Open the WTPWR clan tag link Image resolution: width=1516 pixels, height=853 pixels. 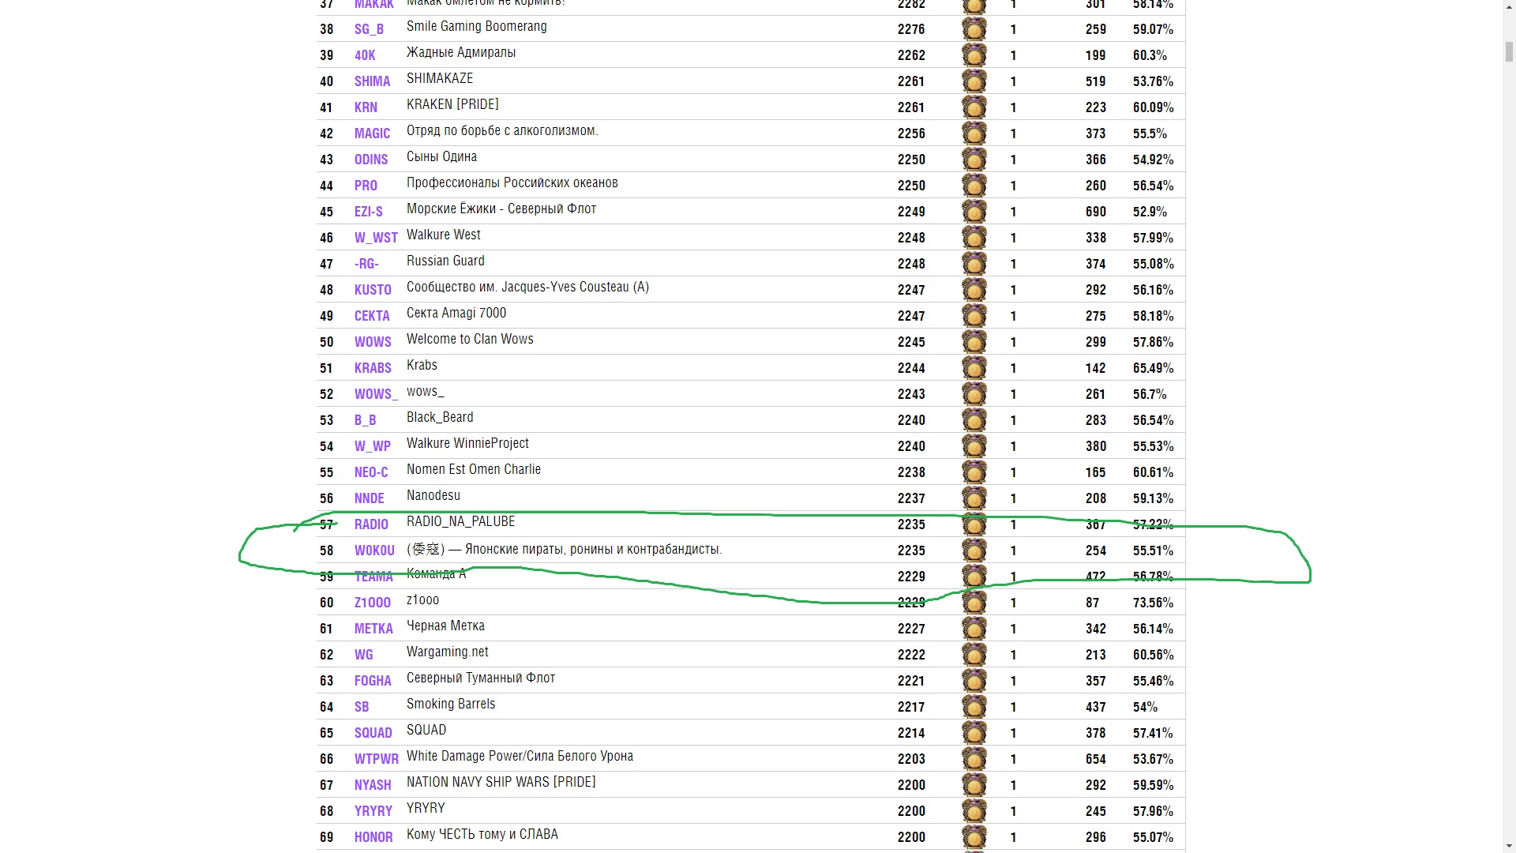(377, 759)
